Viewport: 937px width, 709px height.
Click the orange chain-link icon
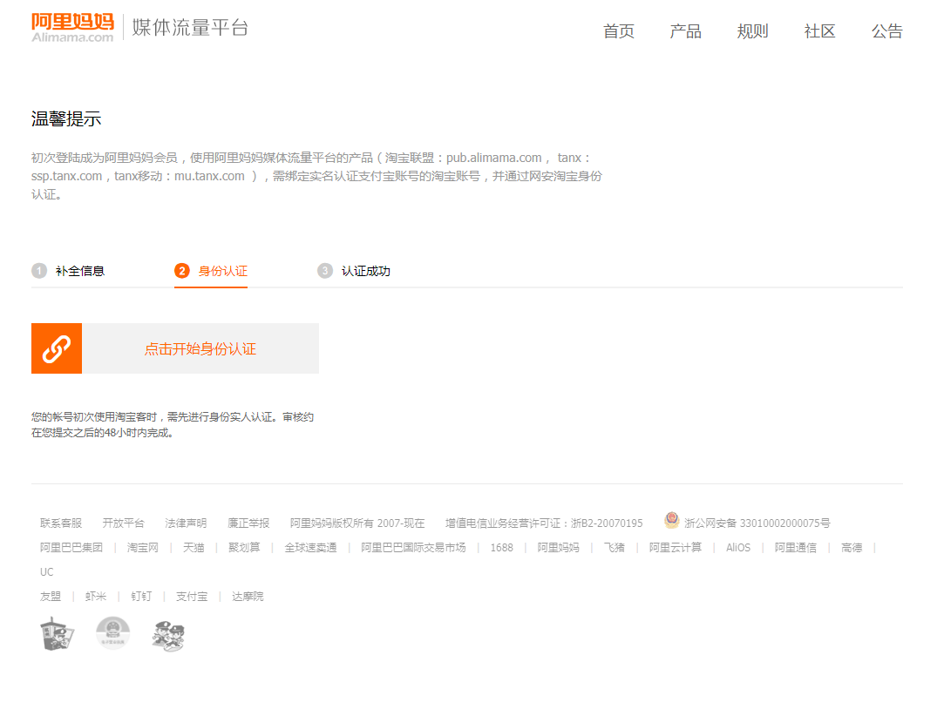click(x=57, y=348)
